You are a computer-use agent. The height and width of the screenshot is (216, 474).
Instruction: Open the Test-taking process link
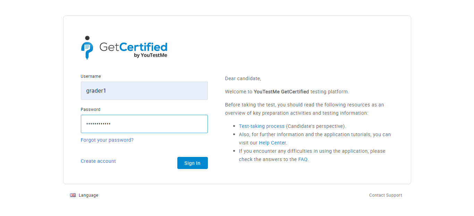[262, 126]
